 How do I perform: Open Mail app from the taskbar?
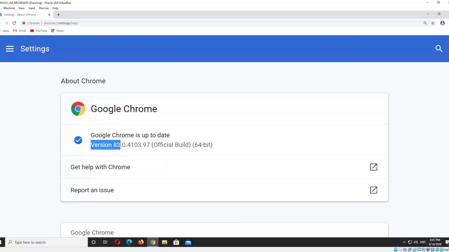(x=188, y=242)
